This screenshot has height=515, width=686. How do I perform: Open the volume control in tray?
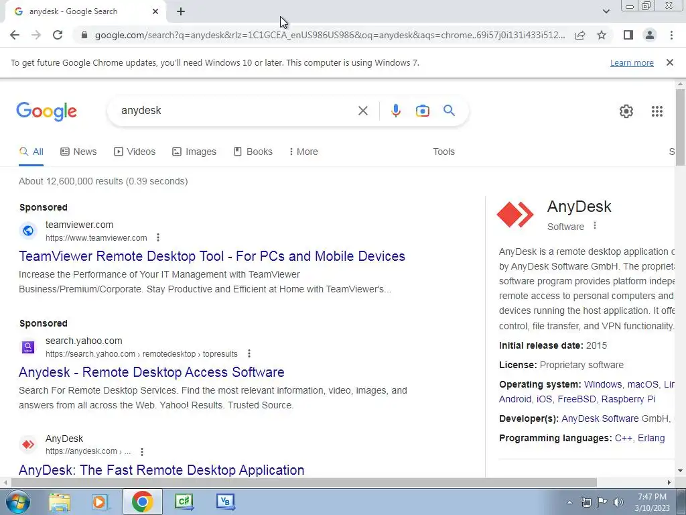tap(618, 502)
